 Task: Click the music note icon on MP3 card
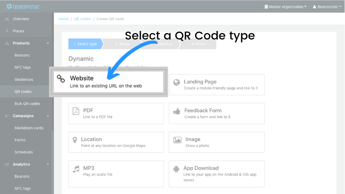point(76,169)
